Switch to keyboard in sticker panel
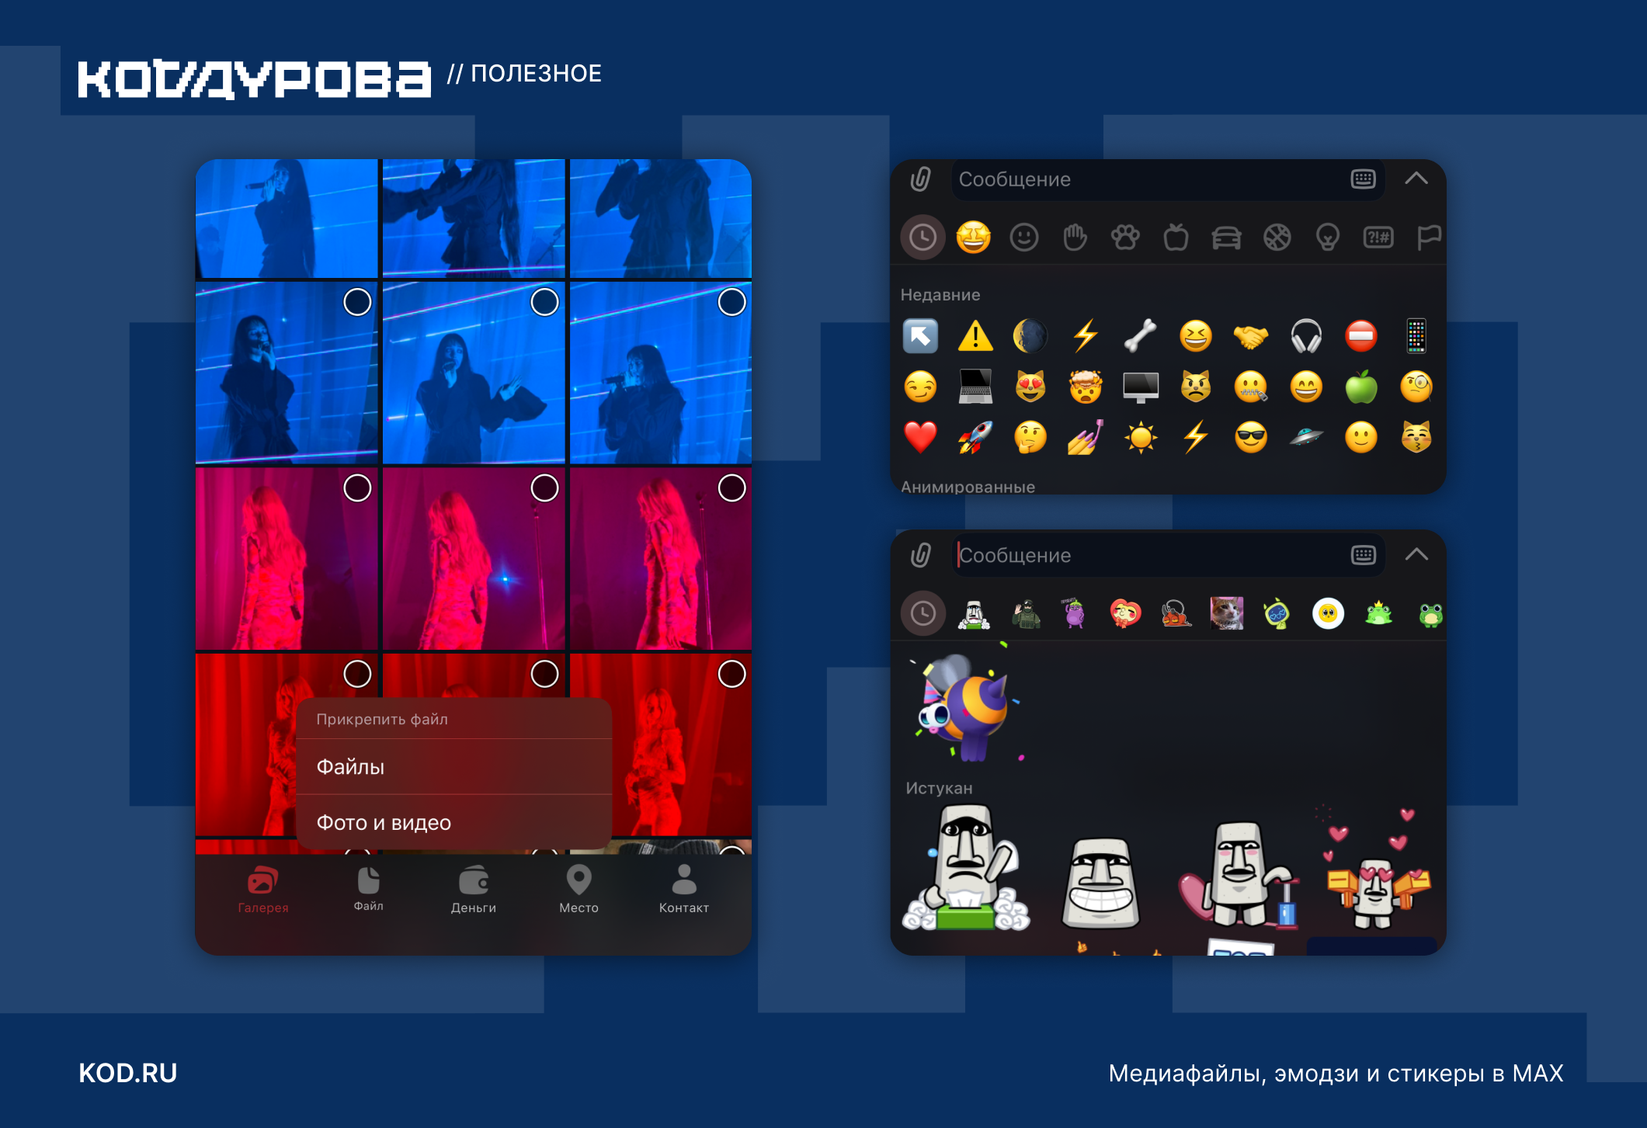Screen dimensions: 1647x1128 [x=1363, y=555]
